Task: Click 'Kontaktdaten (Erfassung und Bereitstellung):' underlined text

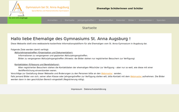Action: pos(37,65)
